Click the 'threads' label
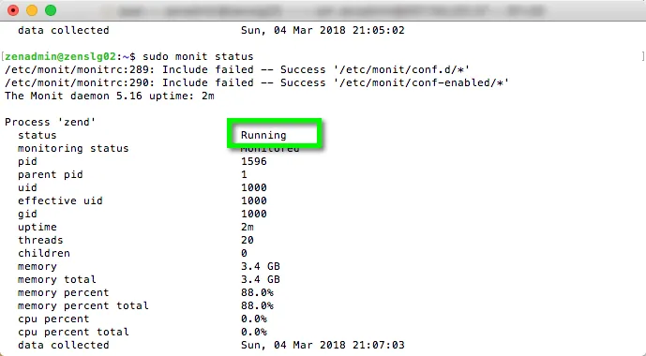 coord(40,240)
